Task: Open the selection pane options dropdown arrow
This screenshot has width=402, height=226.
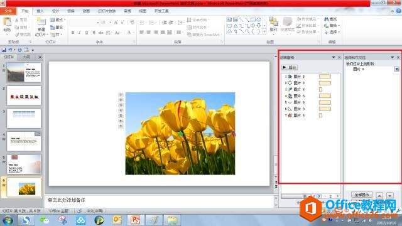Action: [x=392, y=57]
